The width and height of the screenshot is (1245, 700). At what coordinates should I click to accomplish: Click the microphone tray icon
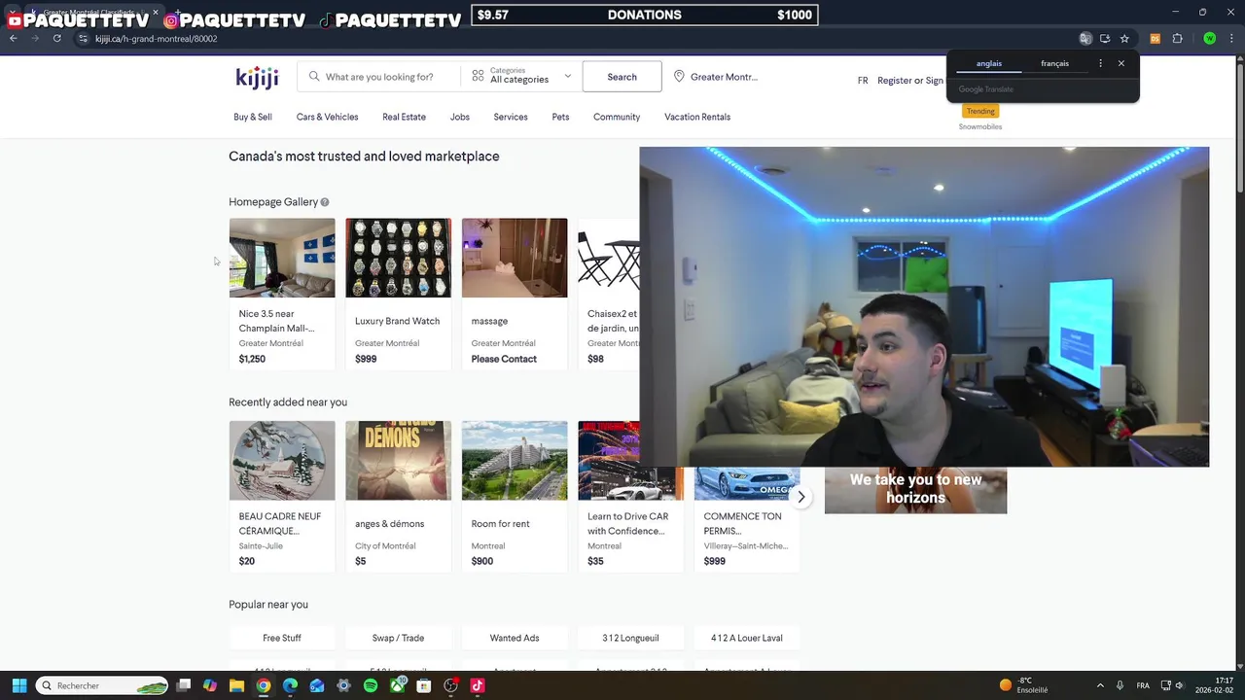pyautogui.click(x=1120, y=685)
